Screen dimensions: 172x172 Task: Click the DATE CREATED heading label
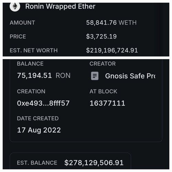pyautogui.click(x=38, y=118)
